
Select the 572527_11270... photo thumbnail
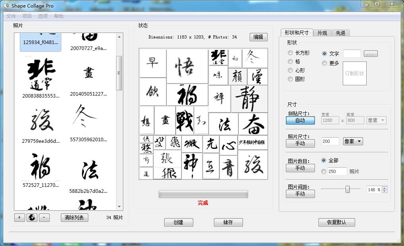tap(41, 170)
